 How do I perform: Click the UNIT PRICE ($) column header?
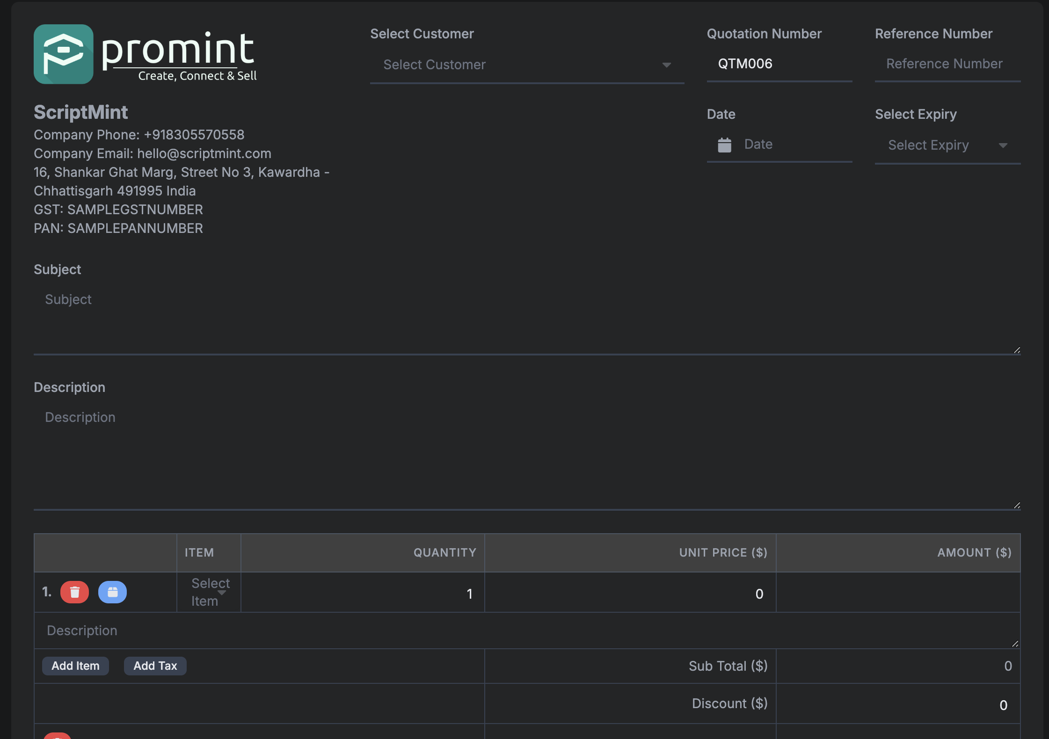[723, 553]
